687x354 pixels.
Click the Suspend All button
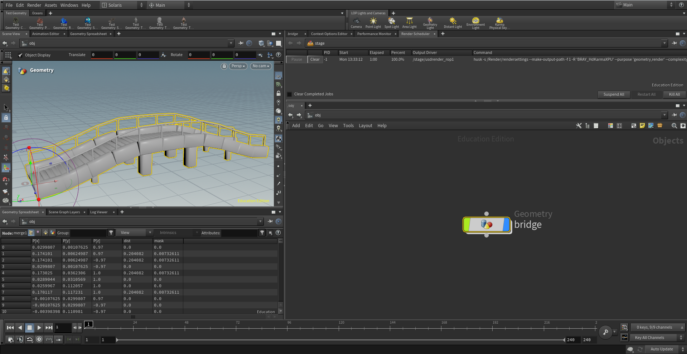pyautogui.click(x=614, y=95)
